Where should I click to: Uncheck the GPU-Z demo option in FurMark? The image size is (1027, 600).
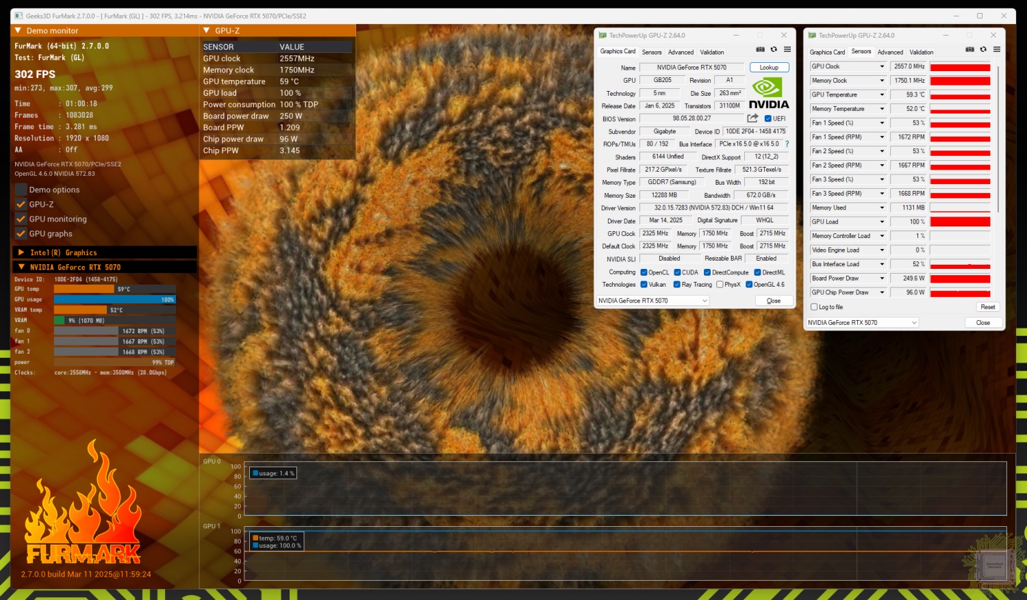pyautogui.click(x=21, y=205)
